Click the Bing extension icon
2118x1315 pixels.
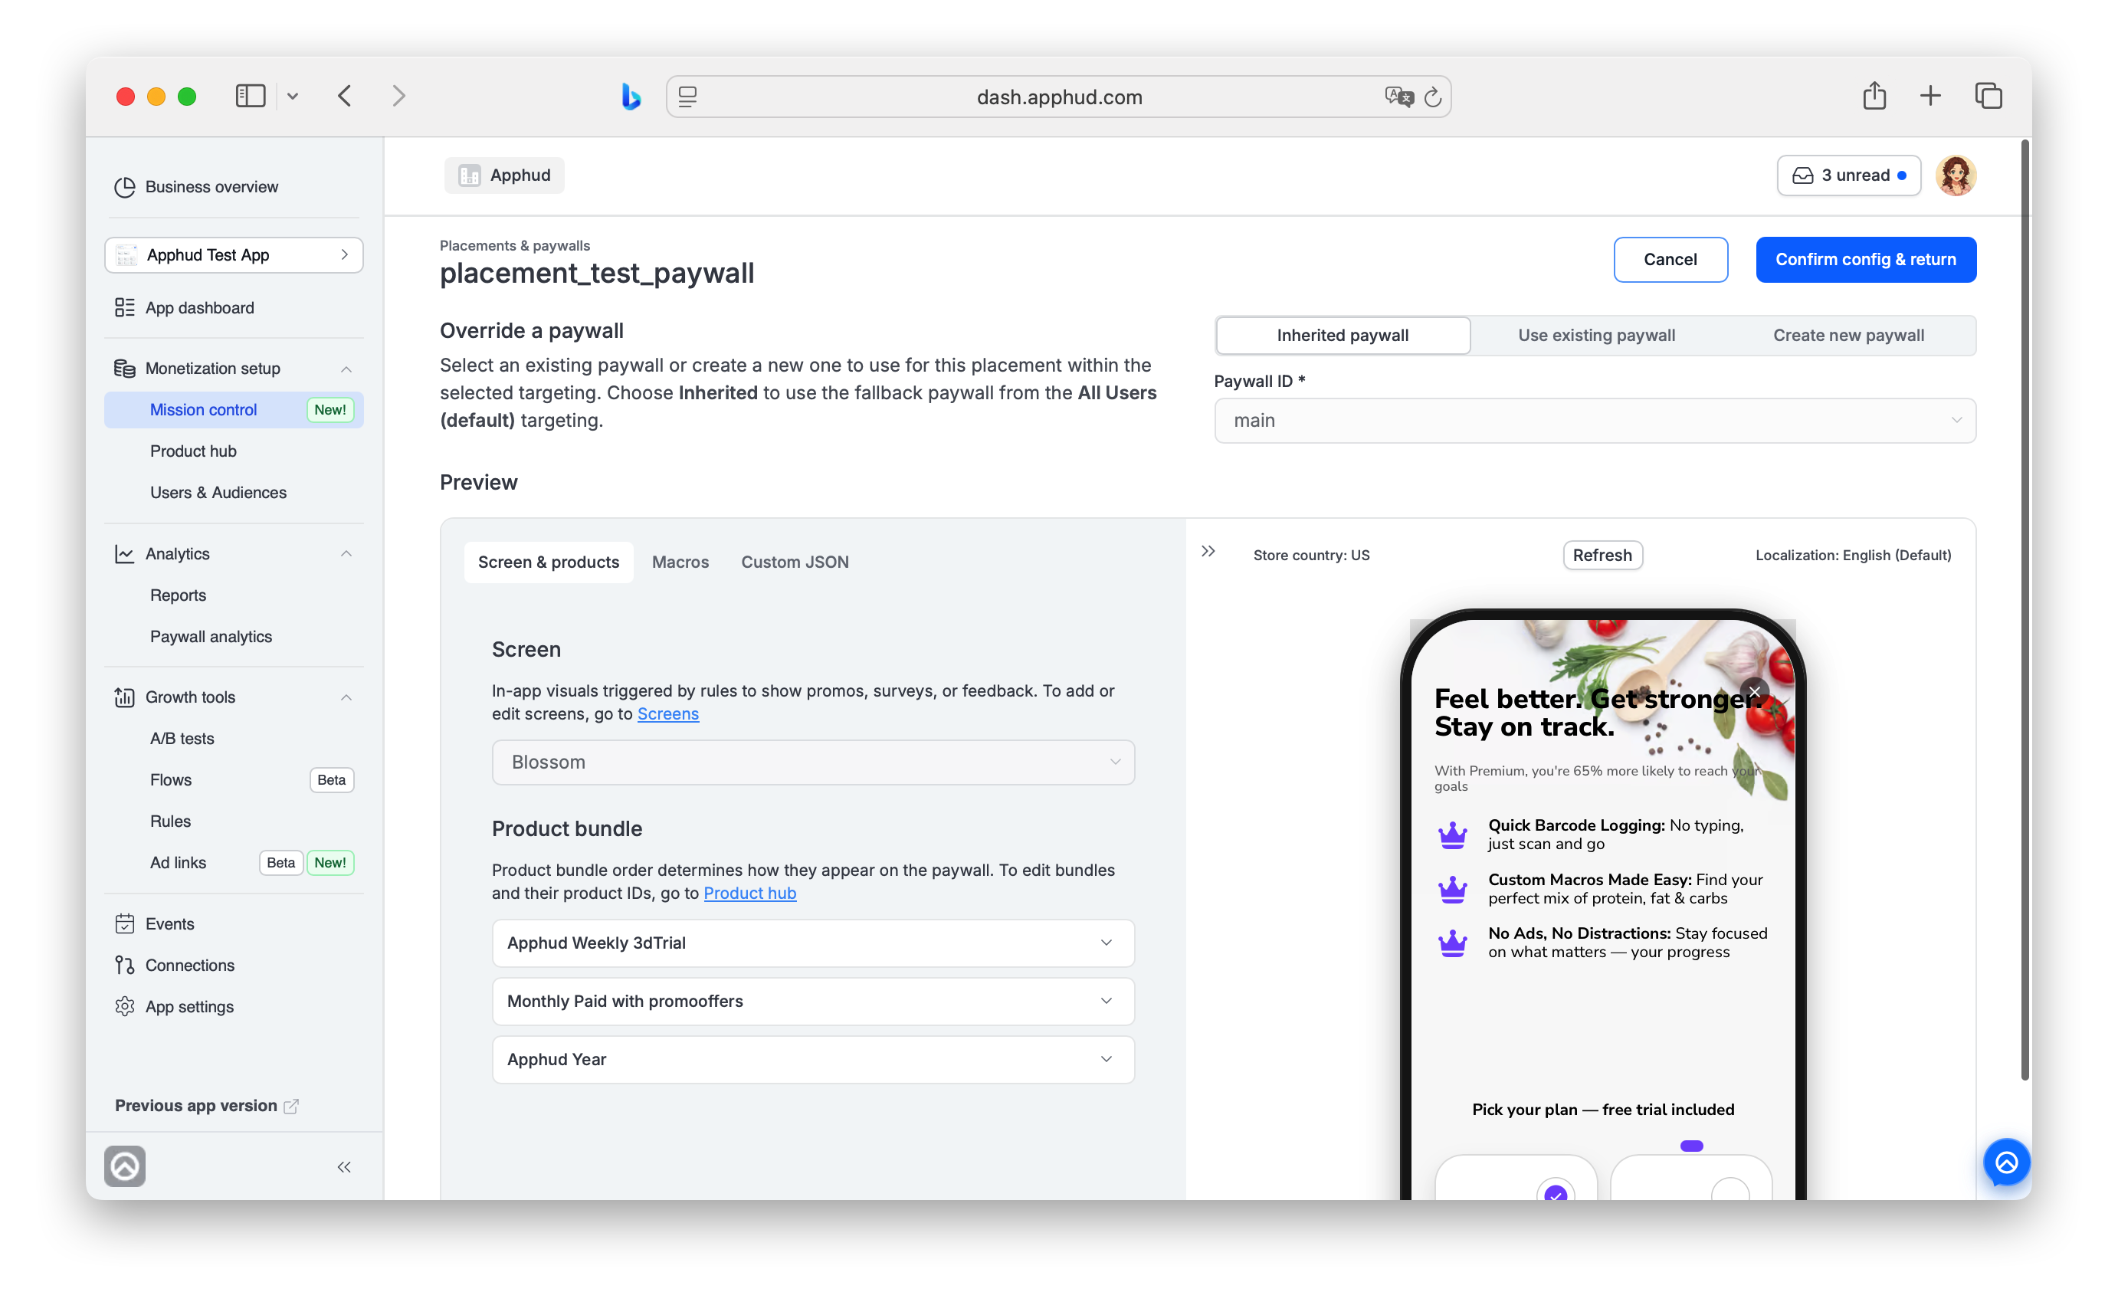(x=631, y=97)
